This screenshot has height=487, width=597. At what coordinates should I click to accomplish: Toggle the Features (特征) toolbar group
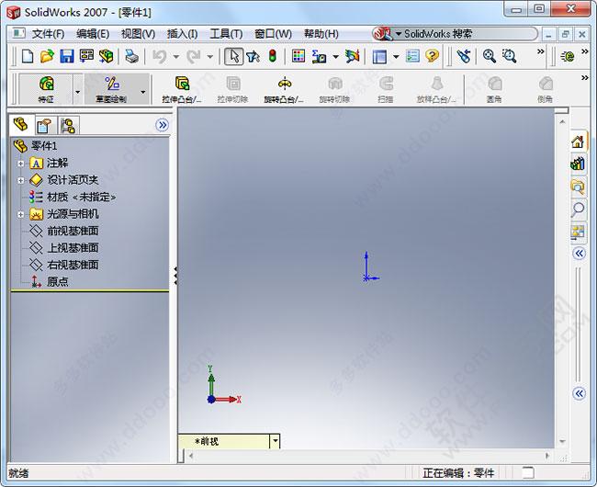tap(46, 89)
